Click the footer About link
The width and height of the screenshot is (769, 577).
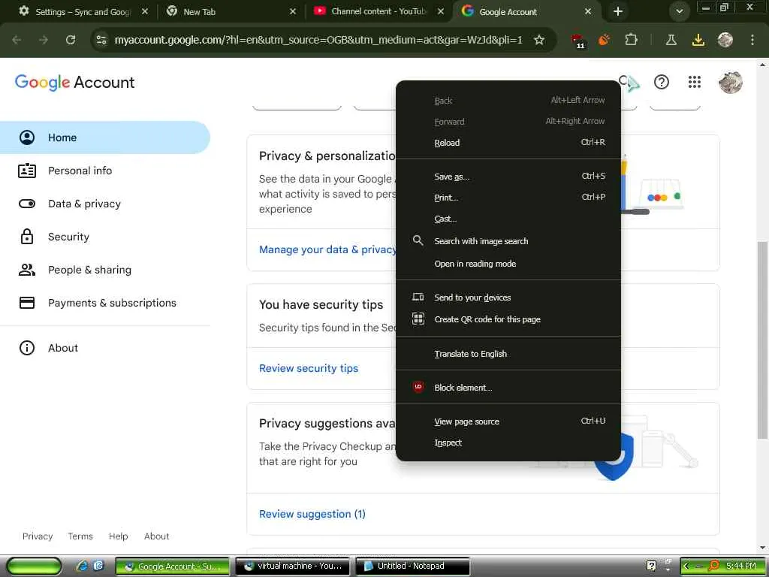(156, 536)
